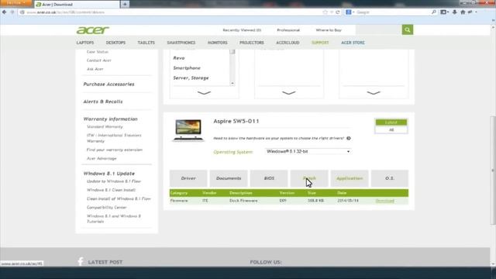The height and width of the screenshot is (279, 496).
Task: Open the Warranty Information sidebar heading
Action: click(x=110, y=119)
